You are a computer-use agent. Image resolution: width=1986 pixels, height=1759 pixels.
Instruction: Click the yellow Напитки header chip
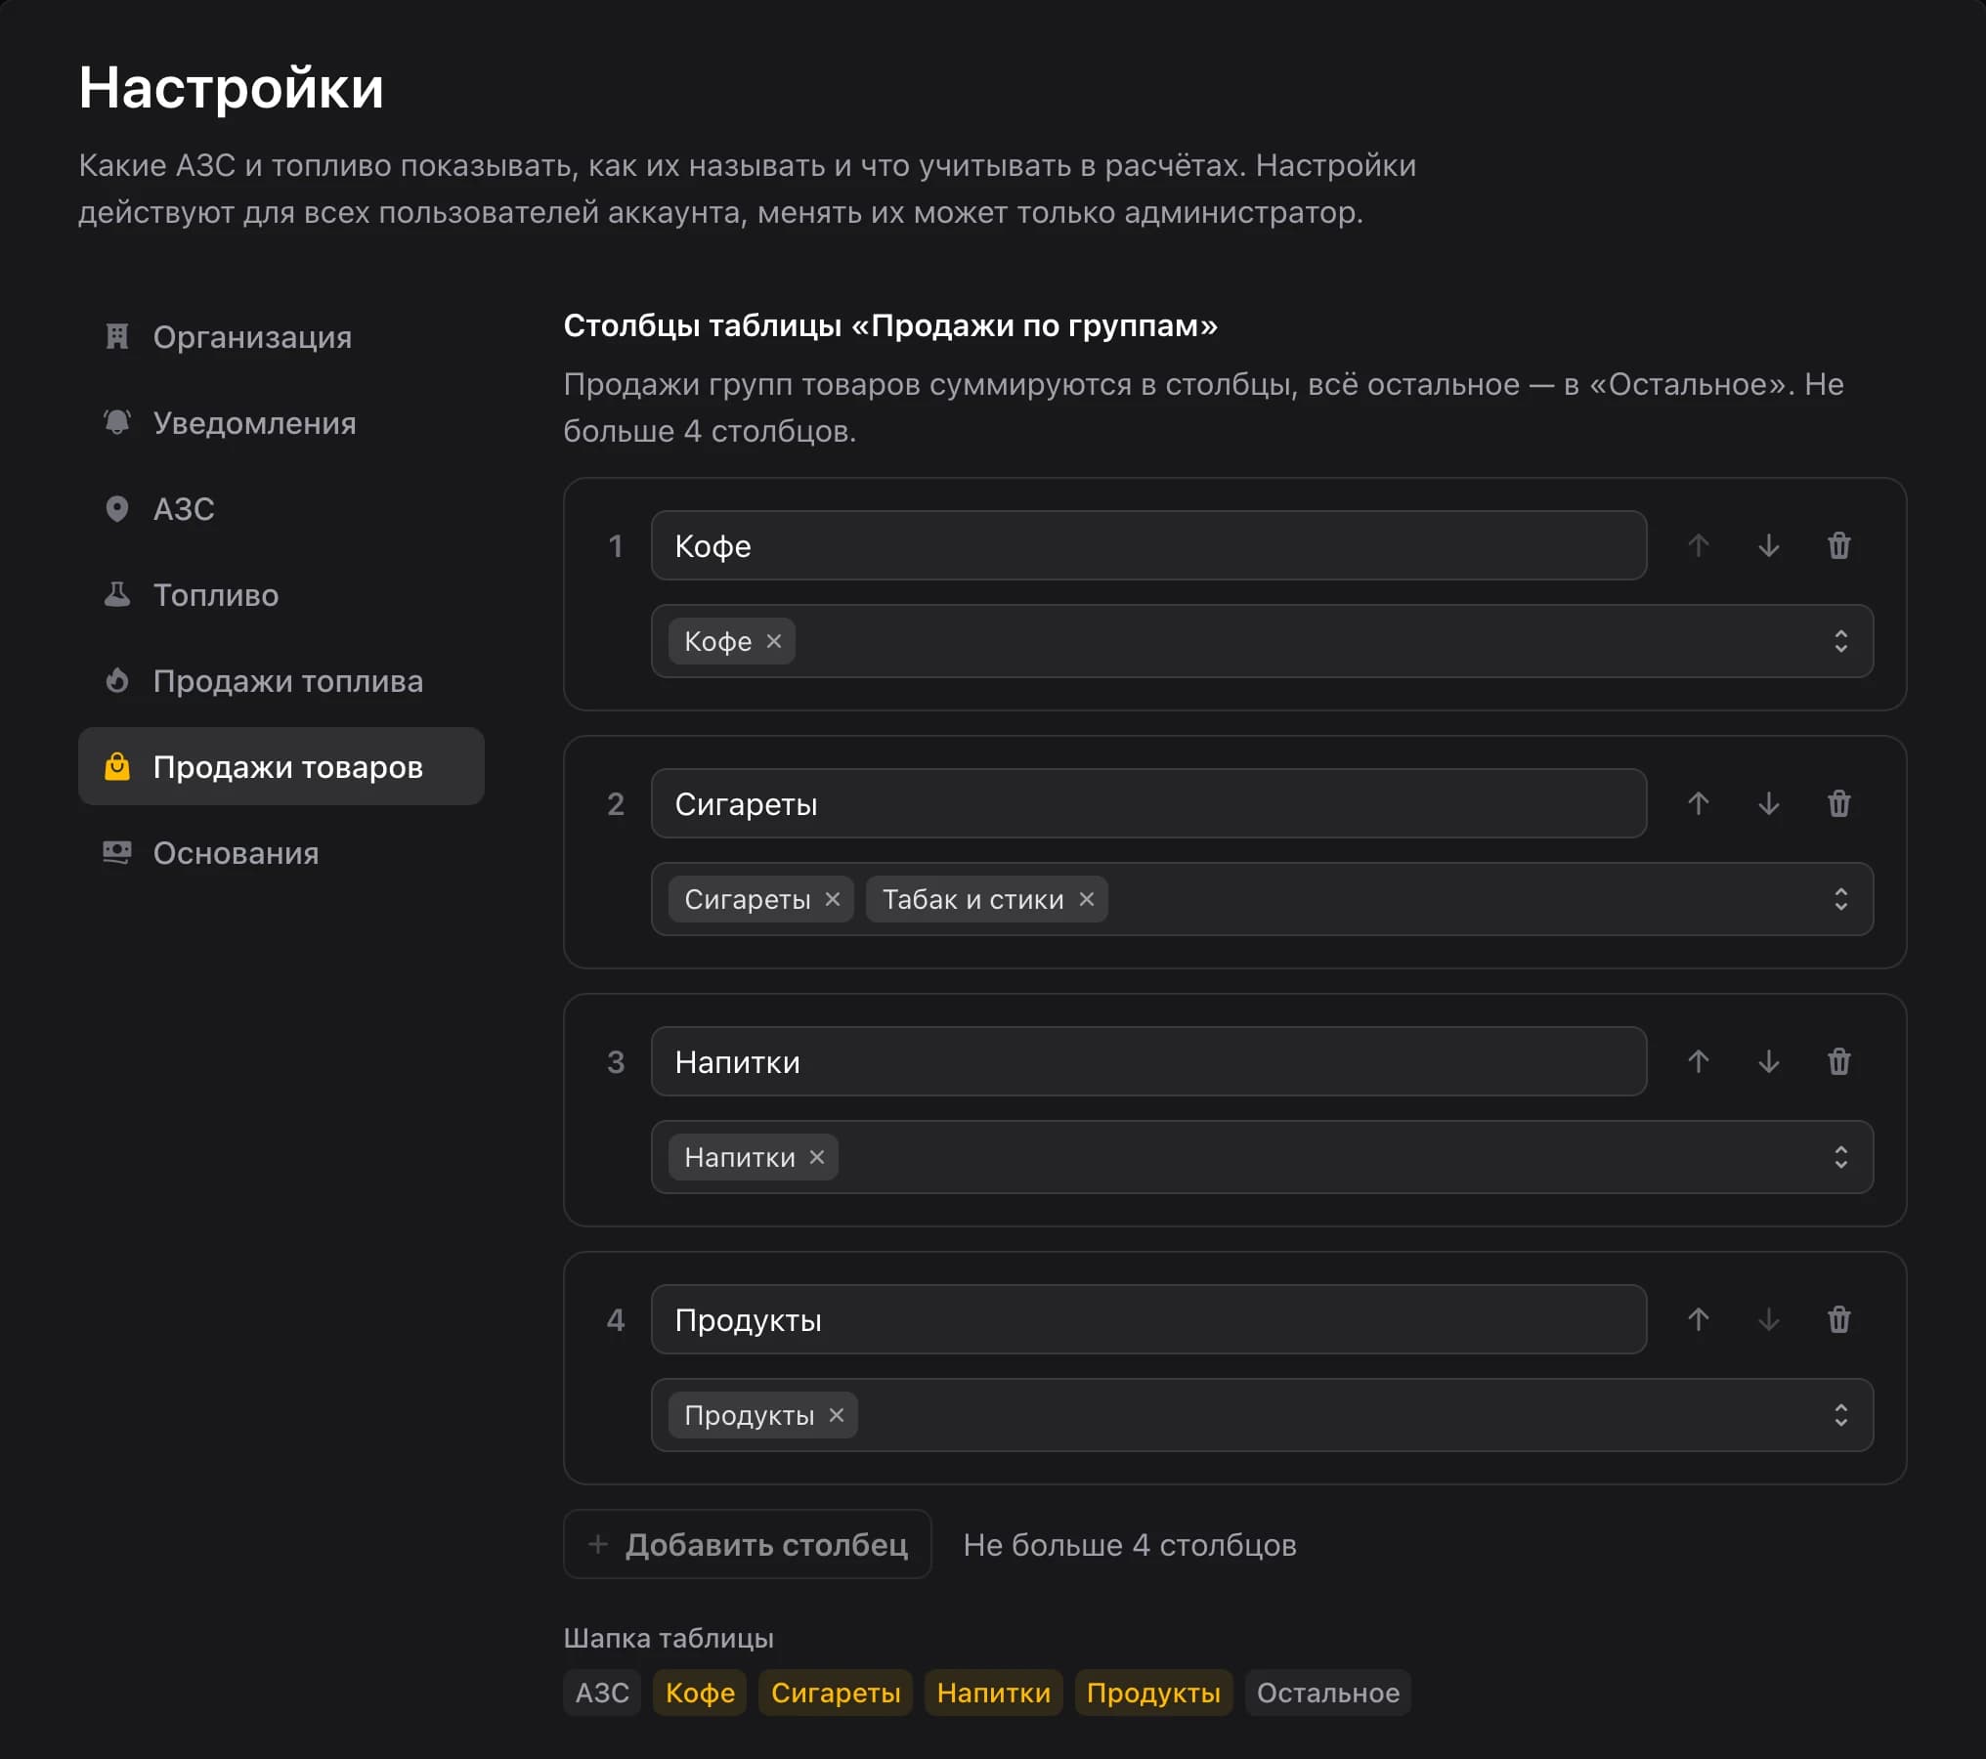click(993, 1693)
